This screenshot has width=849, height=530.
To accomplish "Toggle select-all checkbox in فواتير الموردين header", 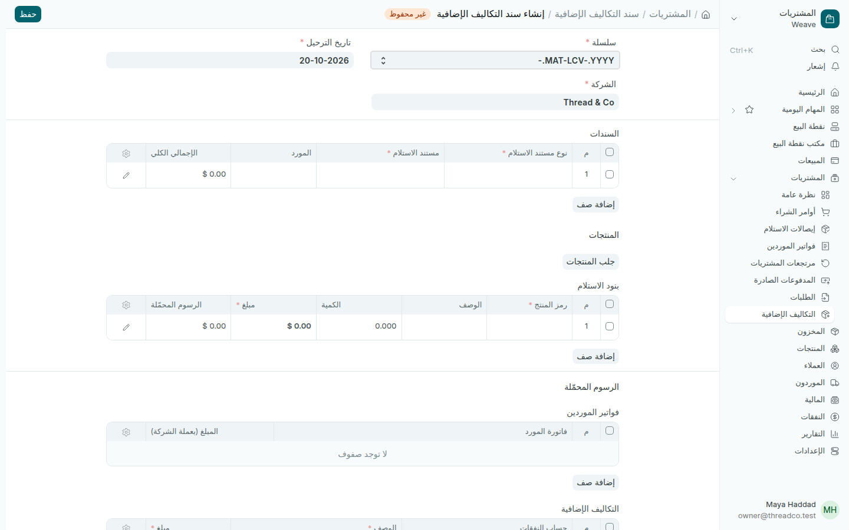I will click(x=610, y=430).
